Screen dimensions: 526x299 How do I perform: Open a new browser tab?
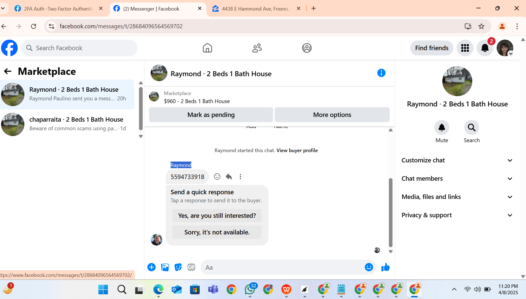coord(314,8)
